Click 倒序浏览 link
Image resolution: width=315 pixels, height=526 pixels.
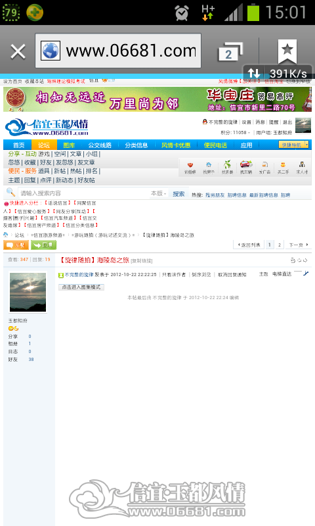[201, 274]
